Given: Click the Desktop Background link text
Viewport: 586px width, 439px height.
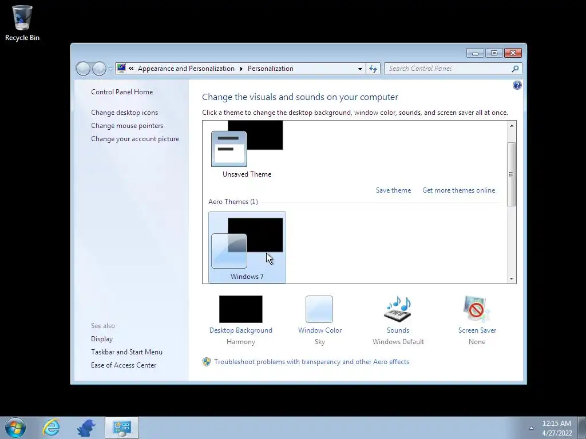Looking at the screenshot, I should coord(241,330).
